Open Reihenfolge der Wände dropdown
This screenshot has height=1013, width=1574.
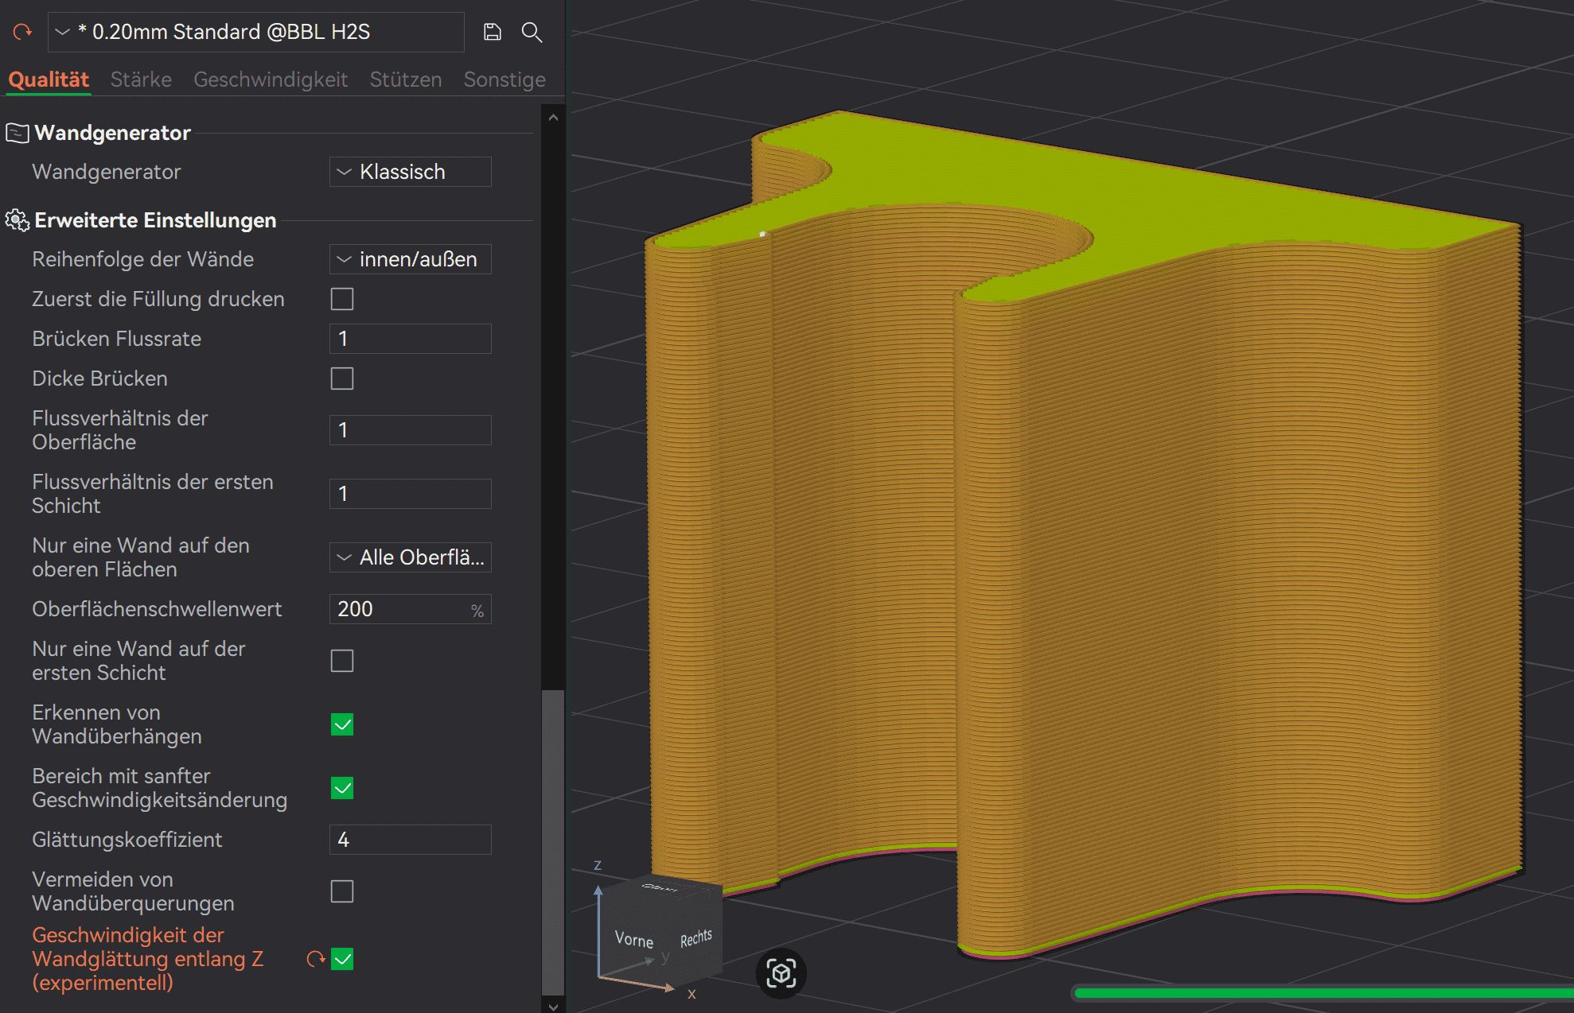point(410,259)
